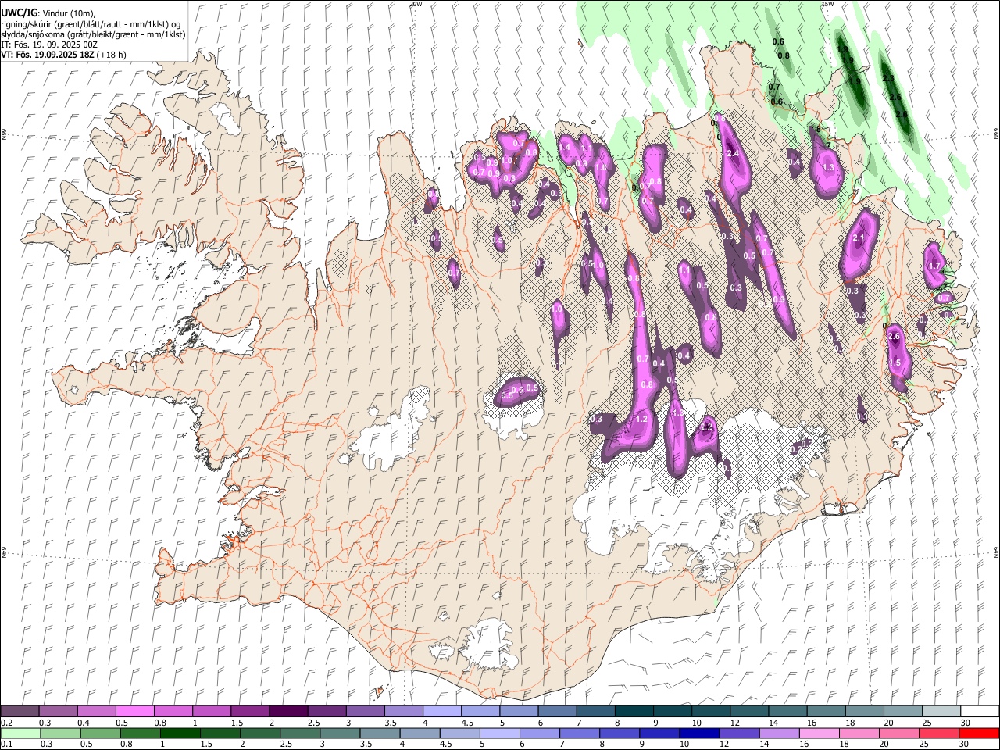The height and width of the screenshot is (750, 1000).
Task: Select the bright pink 0.5 swatch in the upper legend row
Action: click(134, 711)
